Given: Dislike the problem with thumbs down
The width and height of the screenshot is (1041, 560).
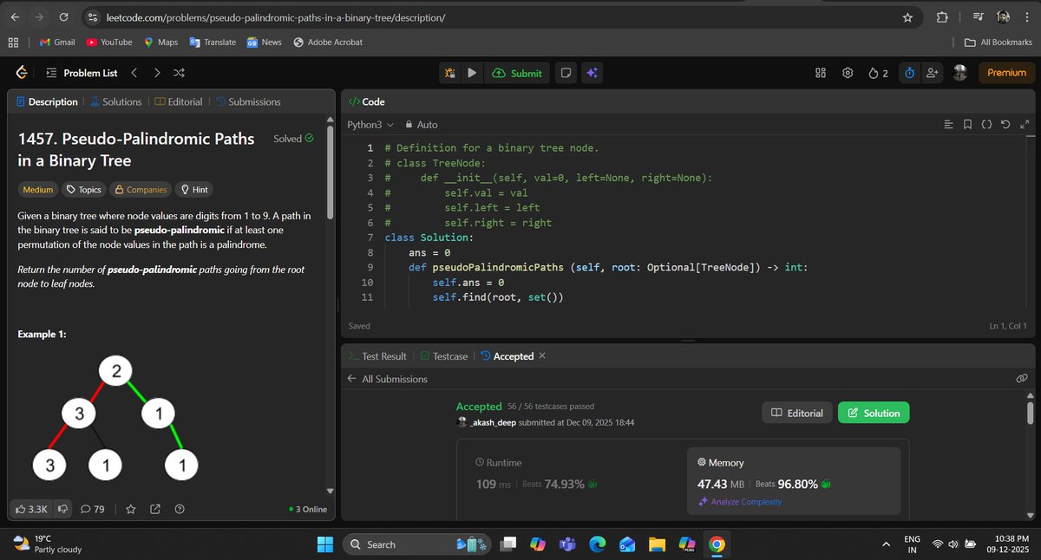Looking at the screenshot, I should pyautogui.click(x=63, y=509).
